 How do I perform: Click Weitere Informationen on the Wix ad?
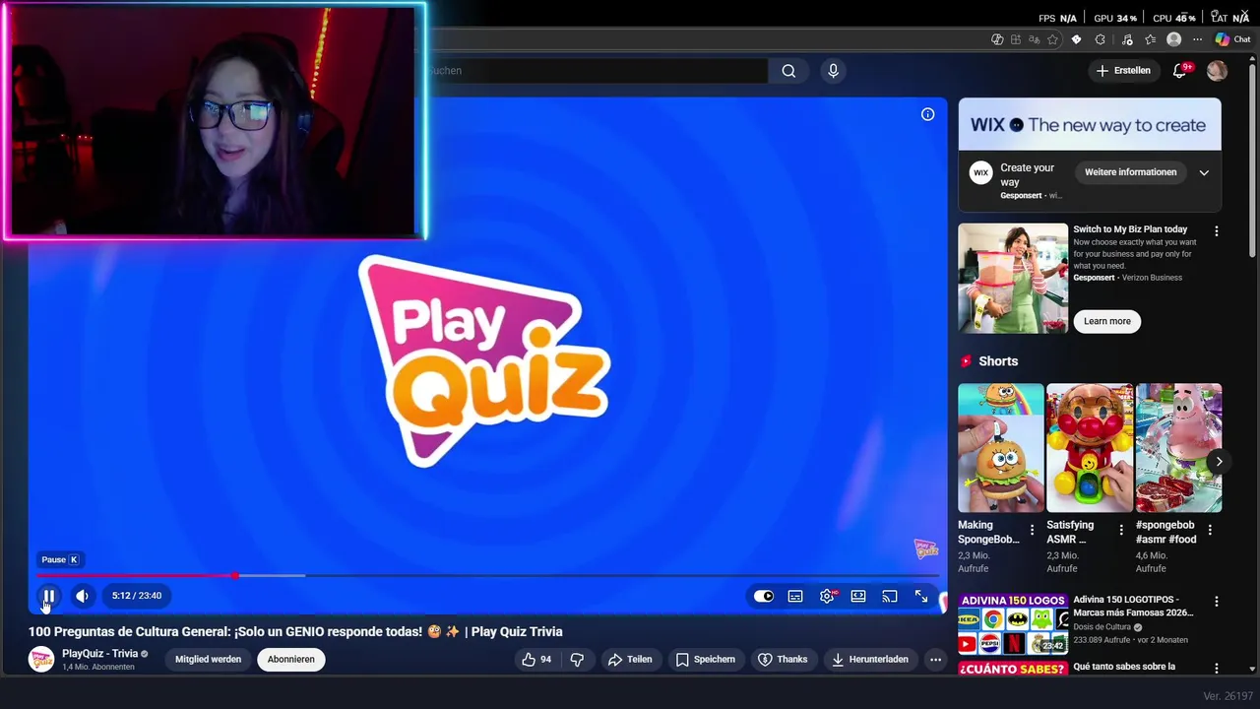point(1130,172)
